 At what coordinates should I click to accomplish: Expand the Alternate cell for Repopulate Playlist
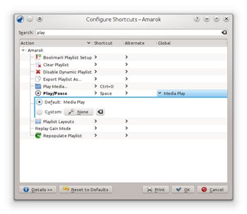tap(126, 135)
